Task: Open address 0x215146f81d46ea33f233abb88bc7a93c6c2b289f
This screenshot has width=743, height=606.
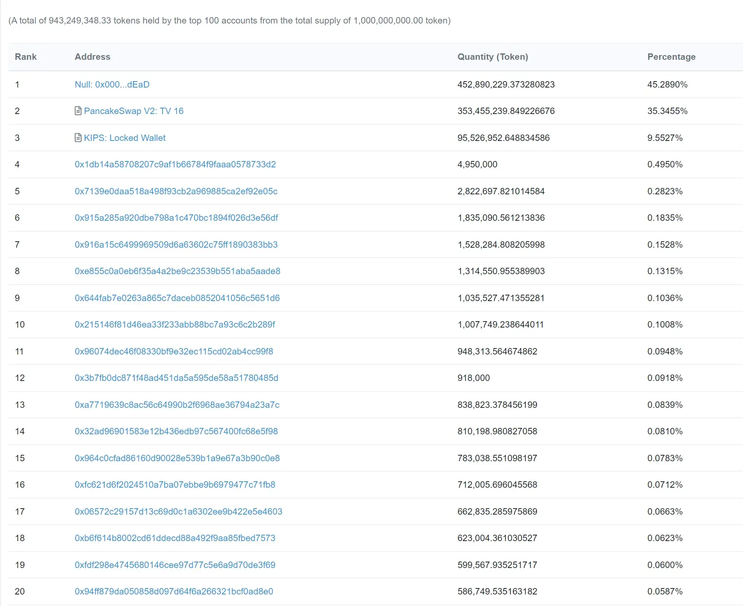Action: tap(175, 325)
